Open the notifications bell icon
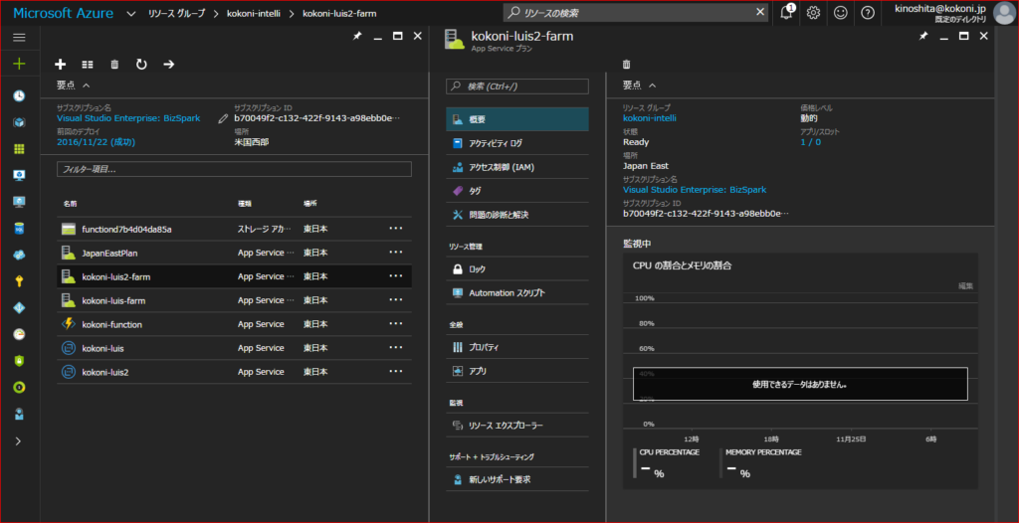Viewport: 1019px width, 523px height. (786, 13)
